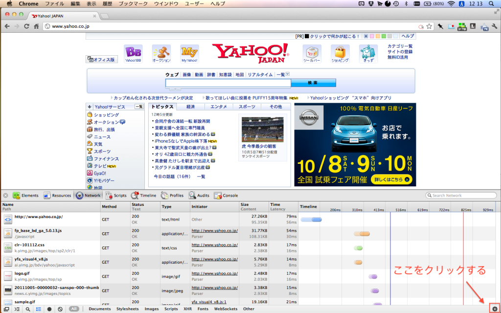Close the DevTools panel
The width and height of the screenshot is (501, 313).
(5, 196)
